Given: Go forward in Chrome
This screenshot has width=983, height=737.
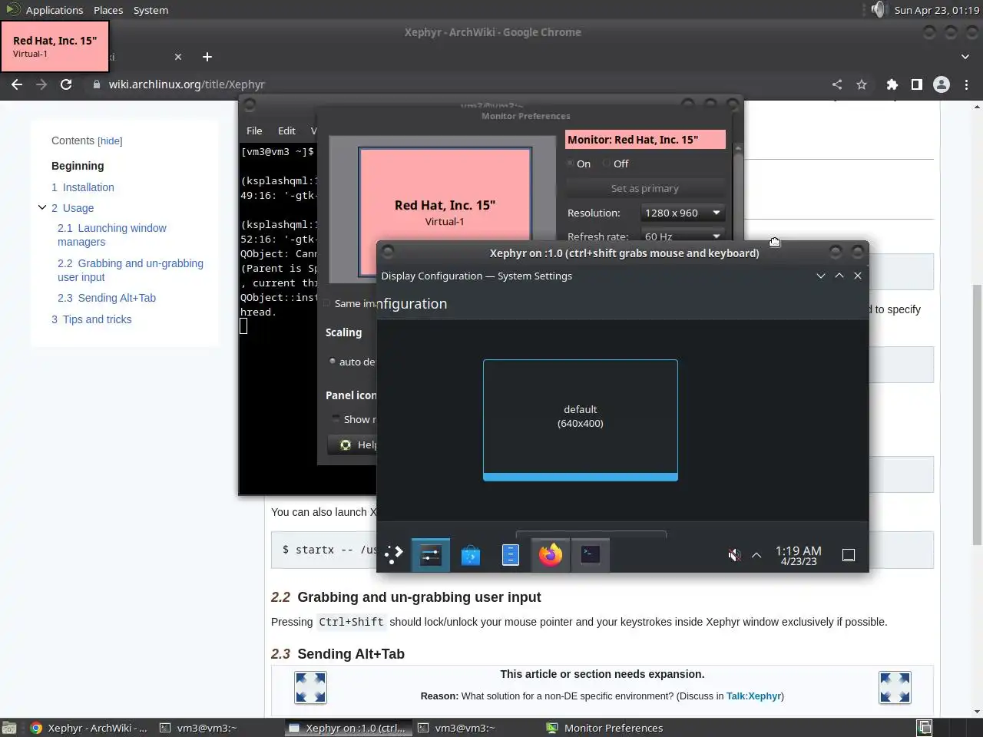Looking at the screenshot, I should (x=41, y=84).
